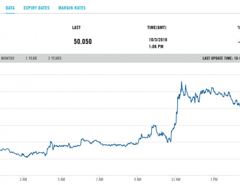Select the MONTHS chart range option
This screenshot has width=240, height=185.
tap(8, 58)
